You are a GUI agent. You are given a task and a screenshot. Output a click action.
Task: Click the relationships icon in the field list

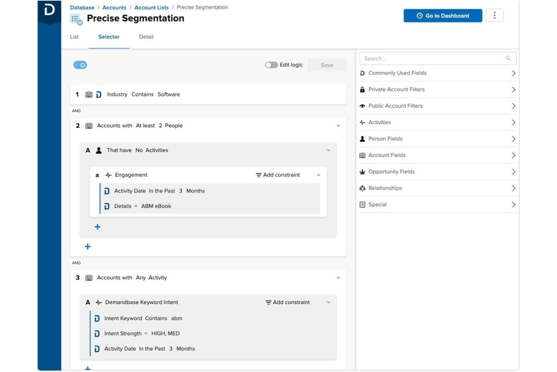pos(362,188)
